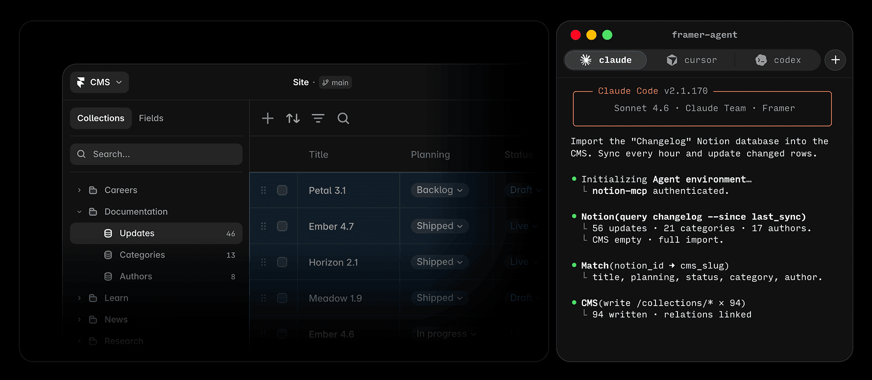
Task: Click the Learn folder icon
Action: click(93, 298)
